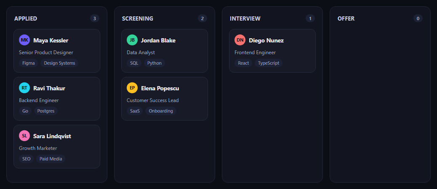Click the Offer count badge showing 0
This screenshot has height=189, width=437.
(418, 18)
